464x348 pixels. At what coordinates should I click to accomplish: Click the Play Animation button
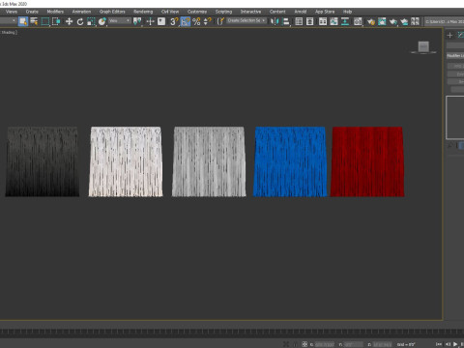[x=455, y=344]
